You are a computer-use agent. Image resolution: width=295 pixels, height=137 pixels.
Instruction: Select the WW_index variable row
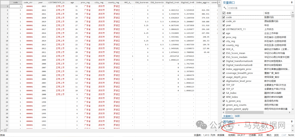click(256, 97)
